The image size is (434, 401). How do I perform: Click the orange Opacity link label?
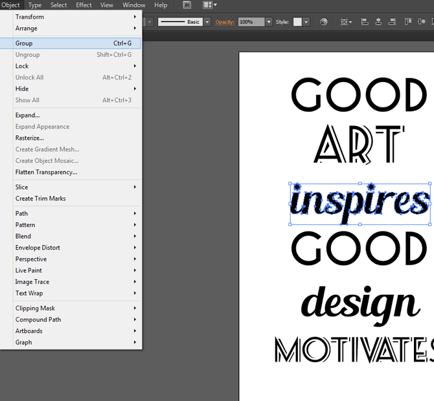(x=225, y=22)
